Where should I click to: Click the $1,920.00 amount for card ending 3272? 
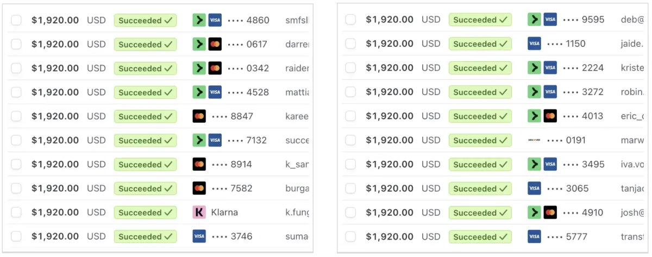(390, 92)
